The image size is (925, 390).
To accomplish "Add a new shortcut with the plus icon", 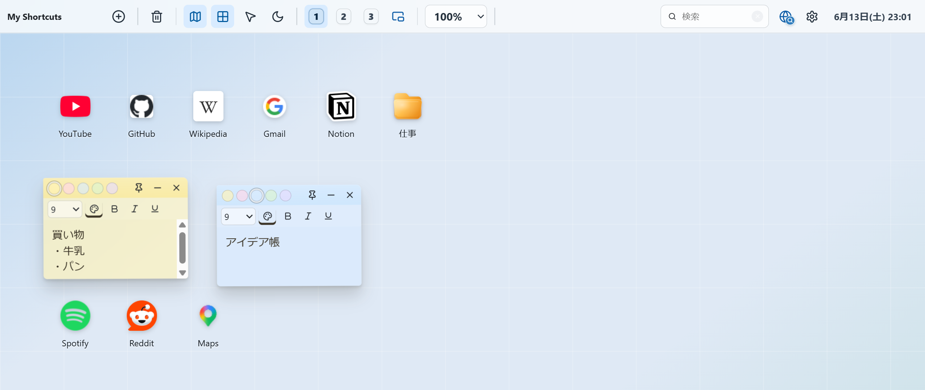I will coord(119,17).
